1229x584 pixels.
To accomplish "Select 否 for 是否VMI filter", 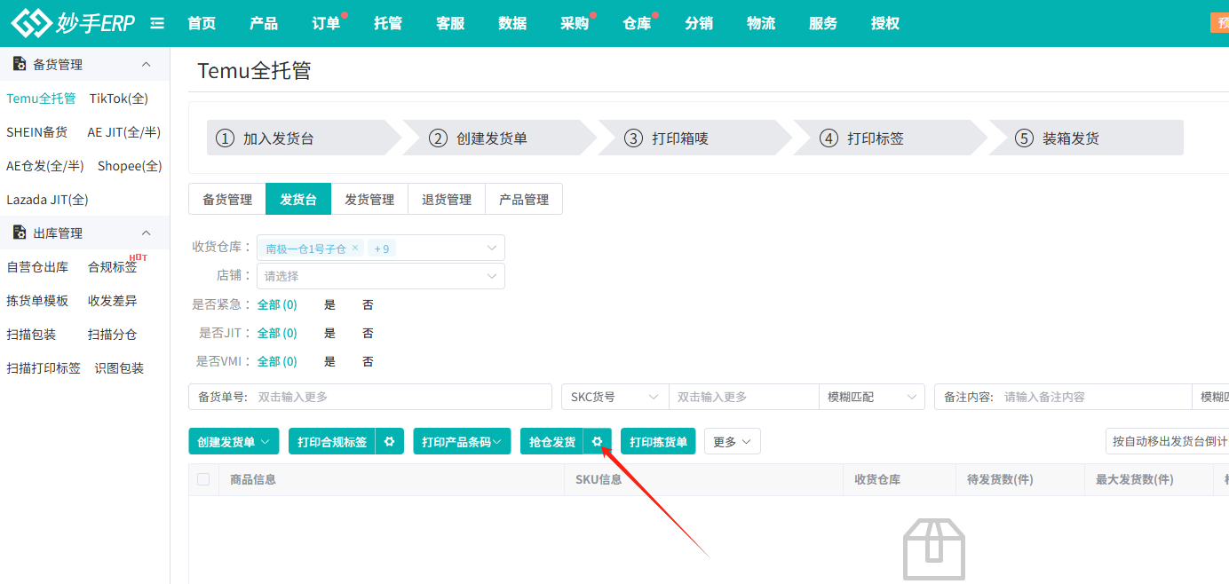I will point(368,361).
